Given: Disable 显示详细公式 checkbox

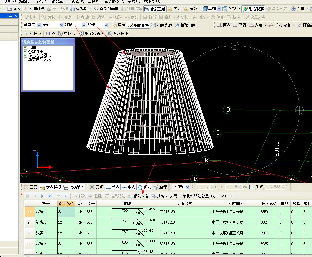Looking at the screenshot, I should (25, 59).
